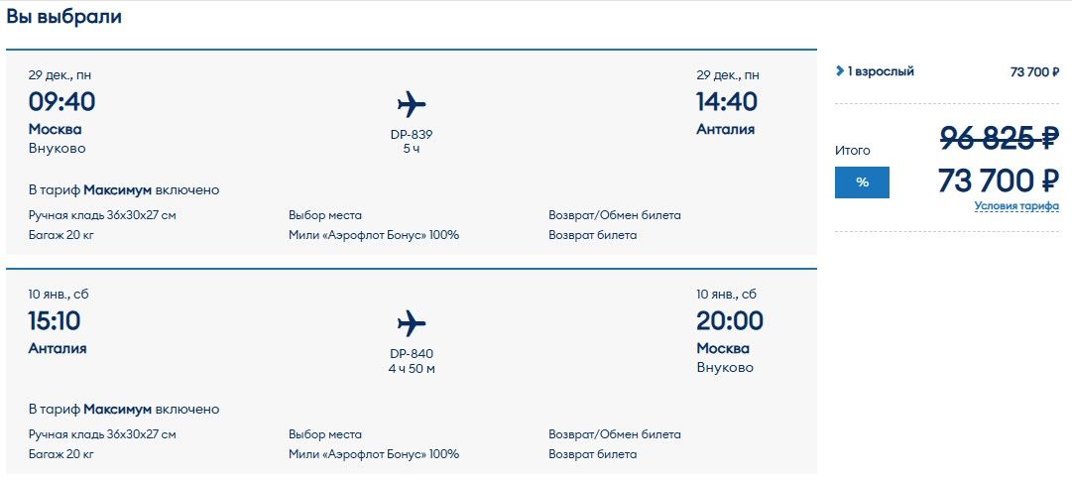Open the 'Условия тарифа' link
Image resolution: width=1072 pixels, height=482 pixels.
coord(1016,206)
